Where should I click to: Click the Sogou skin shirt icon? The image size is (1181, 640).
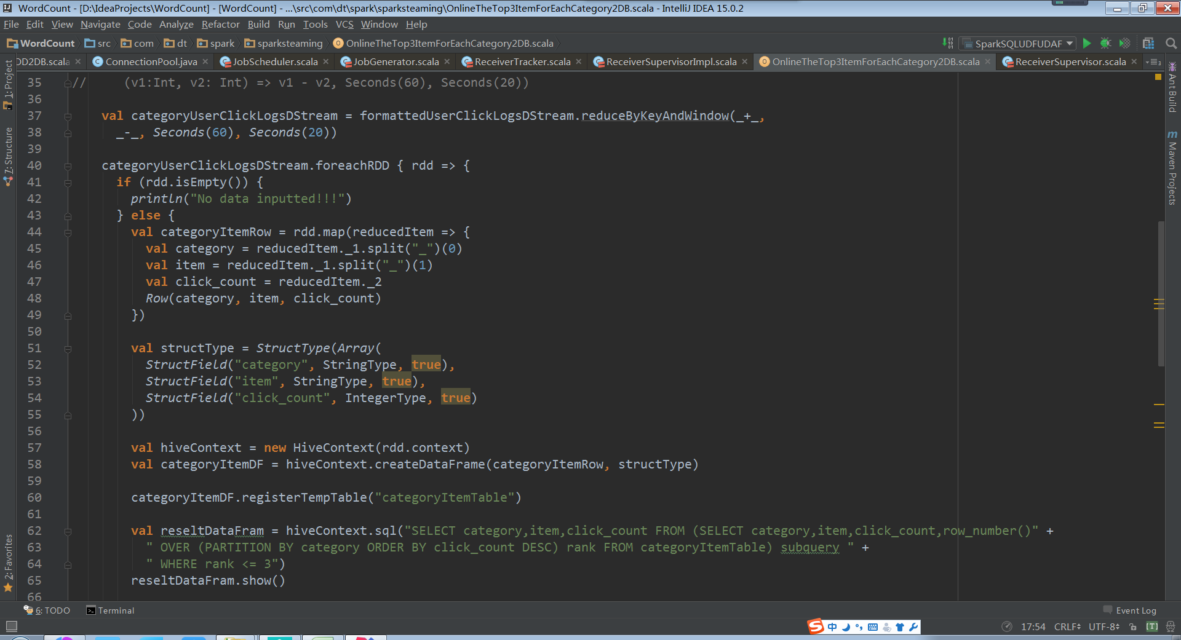(x=900, y=627)
